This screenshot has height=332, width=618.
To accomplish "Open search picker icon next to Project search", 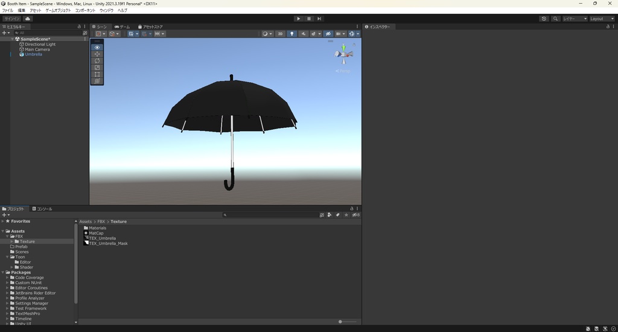I will click(x=322, y=215).
